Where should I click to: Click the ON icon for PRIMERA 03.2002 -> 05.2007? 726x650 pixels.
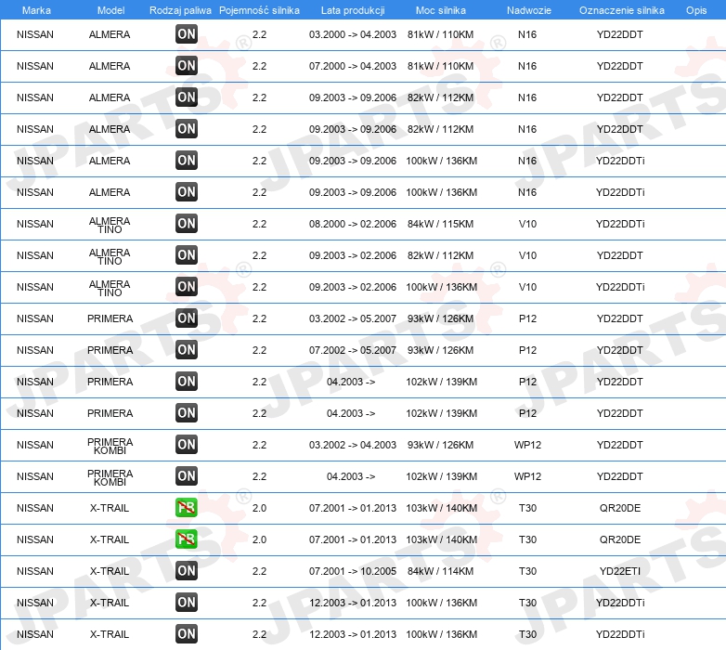click(x=186, y=318)
